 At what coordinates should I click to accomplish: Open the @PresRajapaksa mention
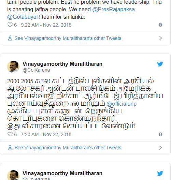[x=113, y=10]
